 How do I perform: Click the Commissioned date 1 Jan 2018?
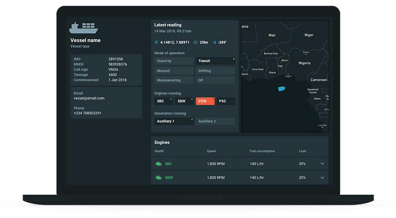click(117, 80)
